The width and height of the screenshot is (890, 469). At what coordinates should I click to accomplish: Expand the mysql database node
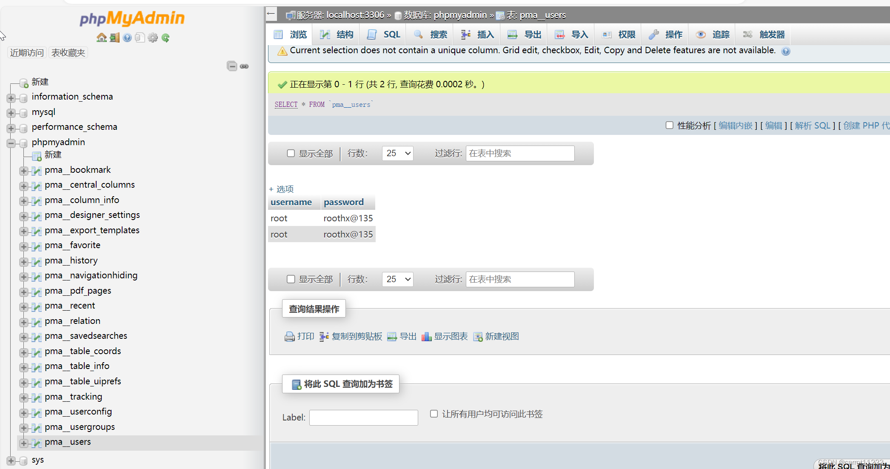tap(11, 113)
